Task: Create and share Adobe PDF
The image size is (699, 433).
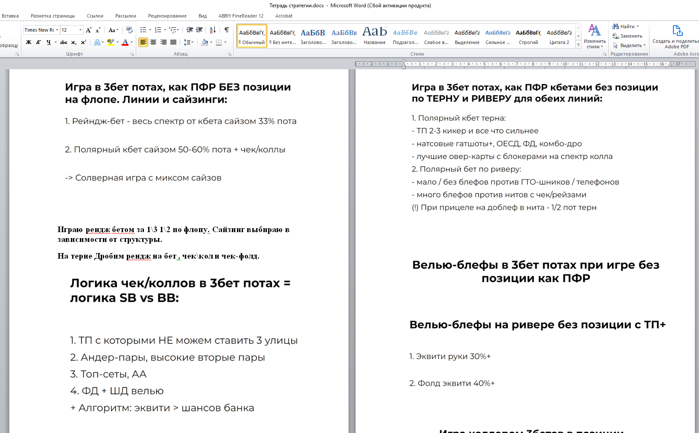Action: [x=676, y=37]
